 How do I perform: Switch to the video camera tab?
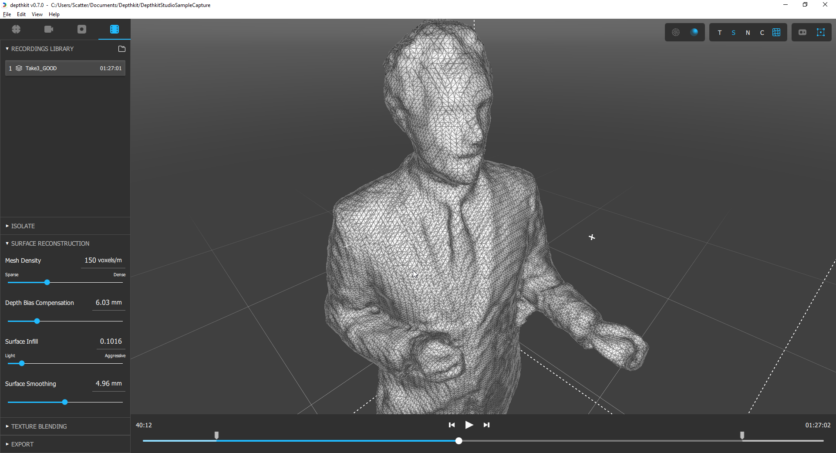pos(49,29)
